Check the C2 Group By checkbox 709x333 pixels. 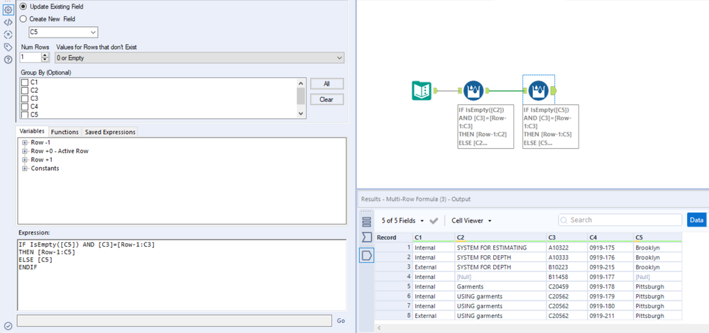click(25, 90)
